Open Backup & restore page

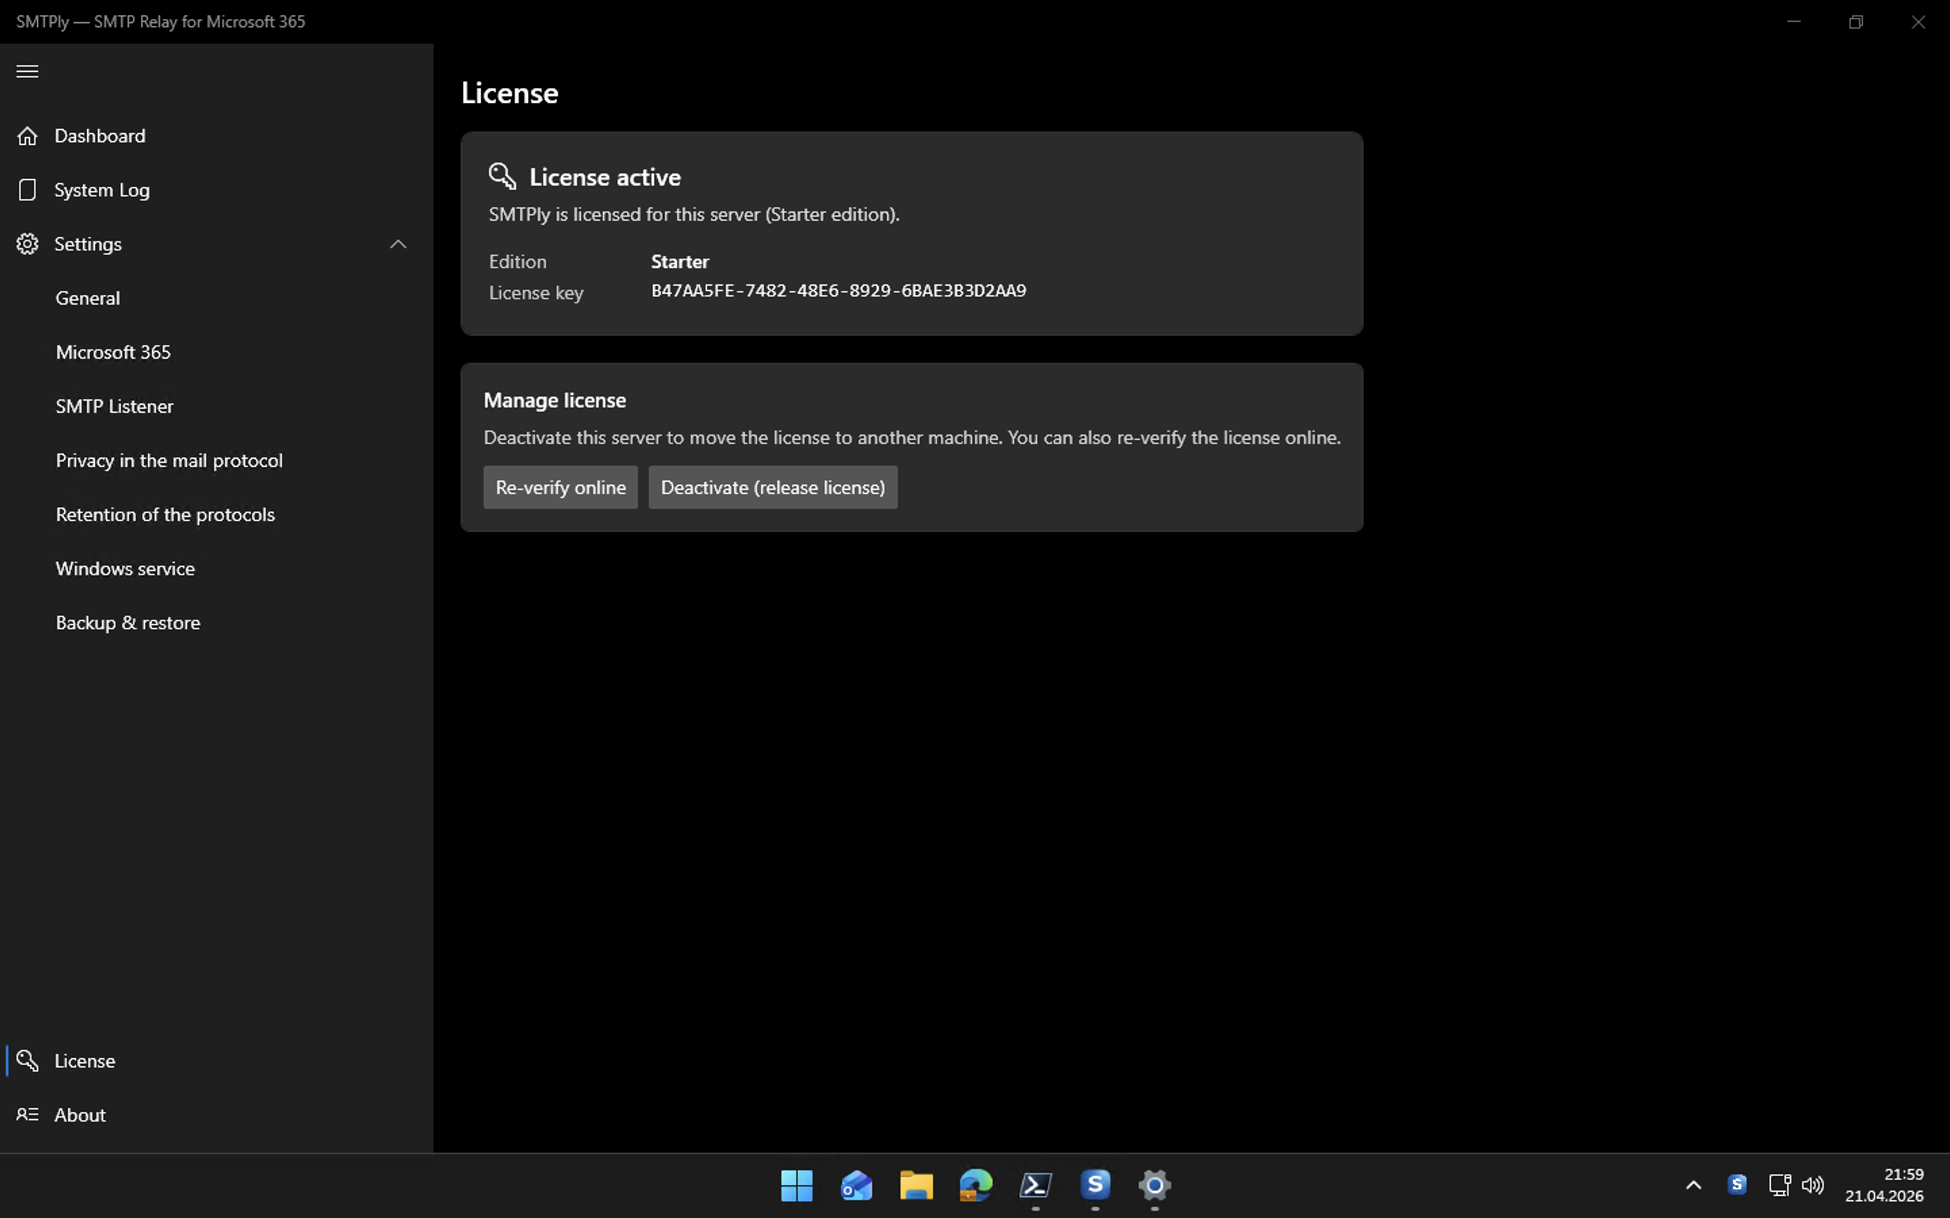[128, 623]
